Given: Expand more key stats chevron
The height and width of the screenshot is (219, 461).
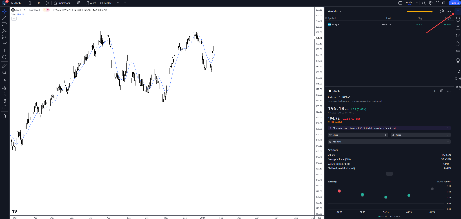Looking at the screenshot, I should [x=389, y=174].
